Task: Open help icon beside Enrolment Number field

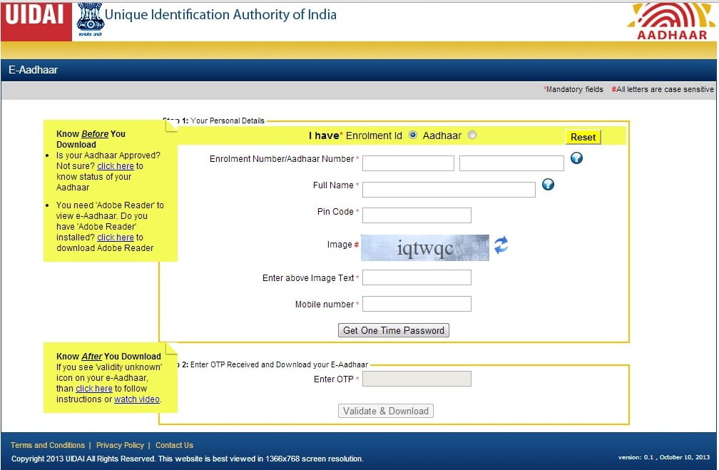Action: point(576,158)
